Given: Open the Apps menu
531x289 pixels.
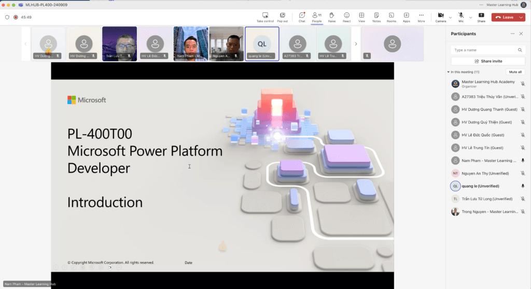Looking at the screenshot, I should [x=406, y=17].
